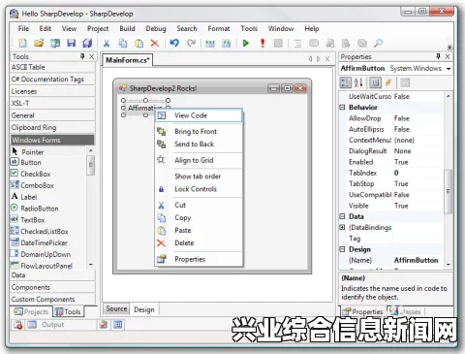Image resolution: width=465 pixels, height=354 pixels.
Task: Click the Cut scissors toolbar icon
Action: click(x=107, y=43)
